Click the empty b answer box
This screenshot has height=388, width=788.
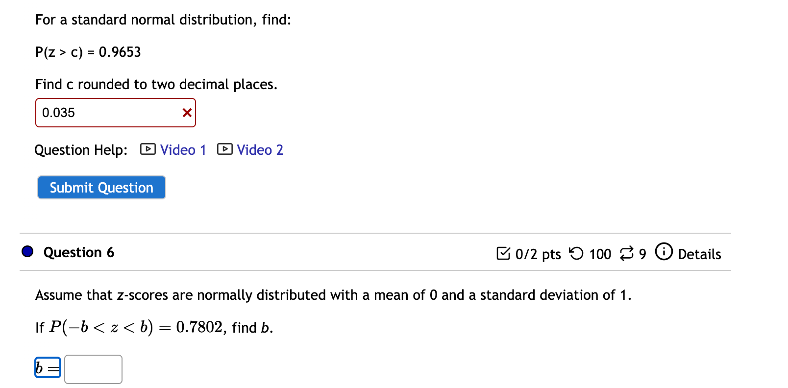click(x=93, y=369)
